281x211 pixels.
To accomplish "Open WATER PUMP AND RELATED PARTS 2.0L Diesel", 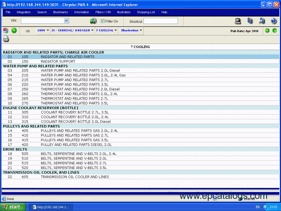I will pyautogui.click(x=140, y=71).
